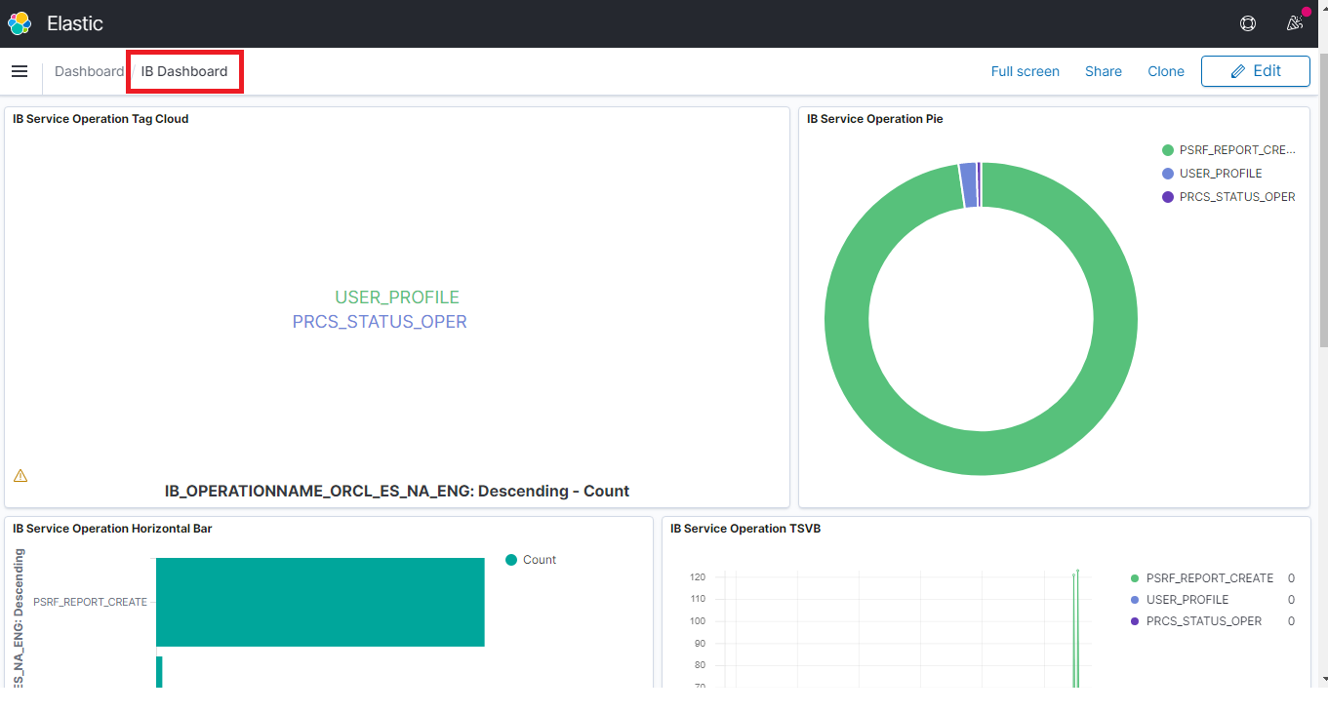The height and width of the screenshot is (713, 1328).
Task: Open the hamburger navigation menu
Action: click(20, 71)
